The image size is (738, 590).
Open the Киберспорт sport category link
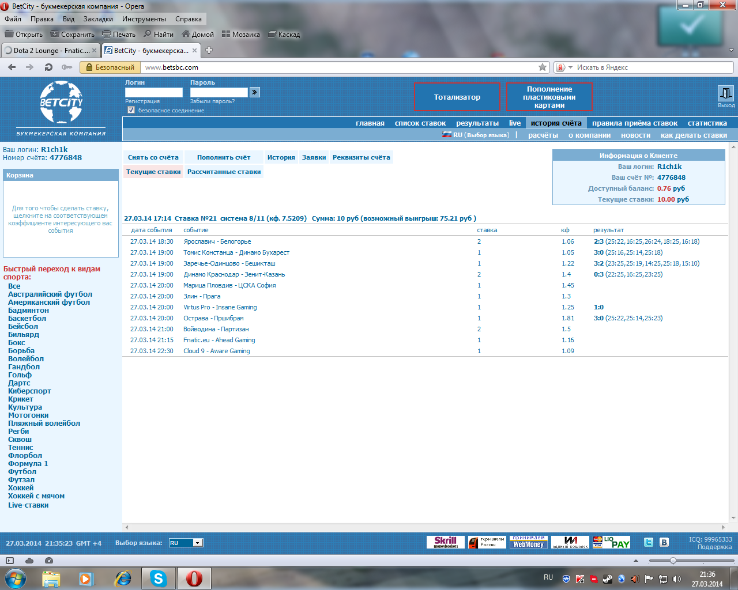pyautogui.click(x=29, y=391)
